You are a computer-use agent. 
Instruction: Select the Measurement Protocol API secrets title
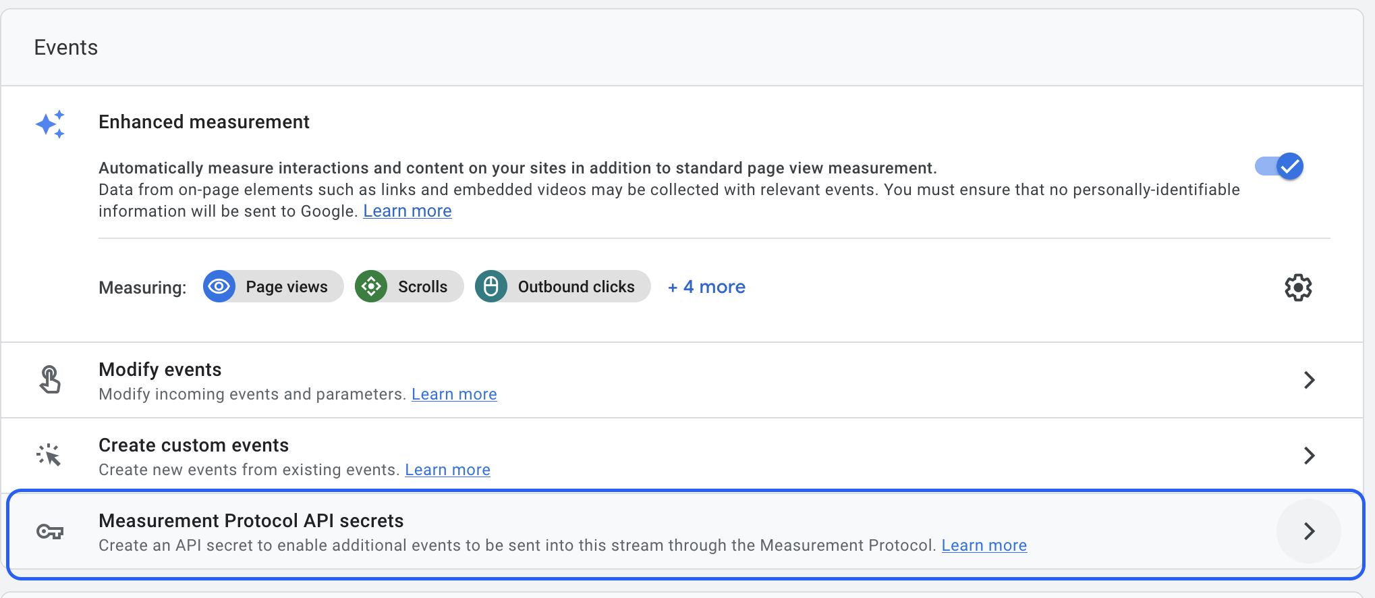[251, 520]
